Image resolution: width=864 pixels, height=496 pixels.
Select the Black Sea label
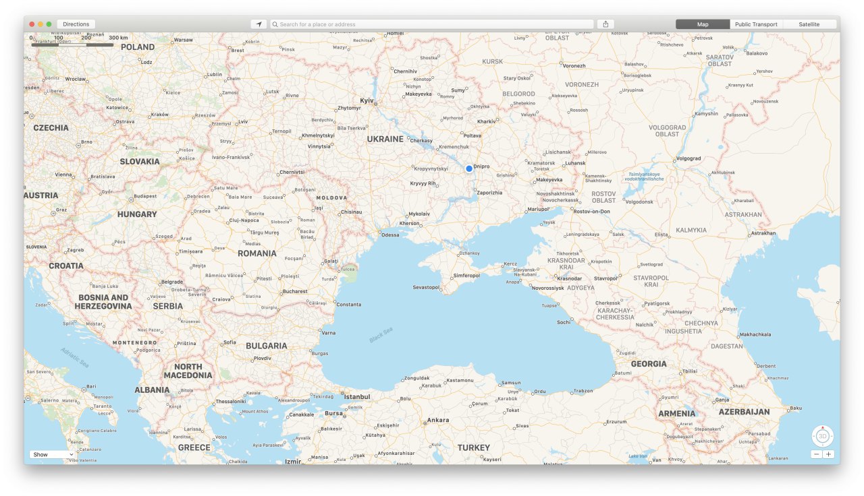(381, 335)
